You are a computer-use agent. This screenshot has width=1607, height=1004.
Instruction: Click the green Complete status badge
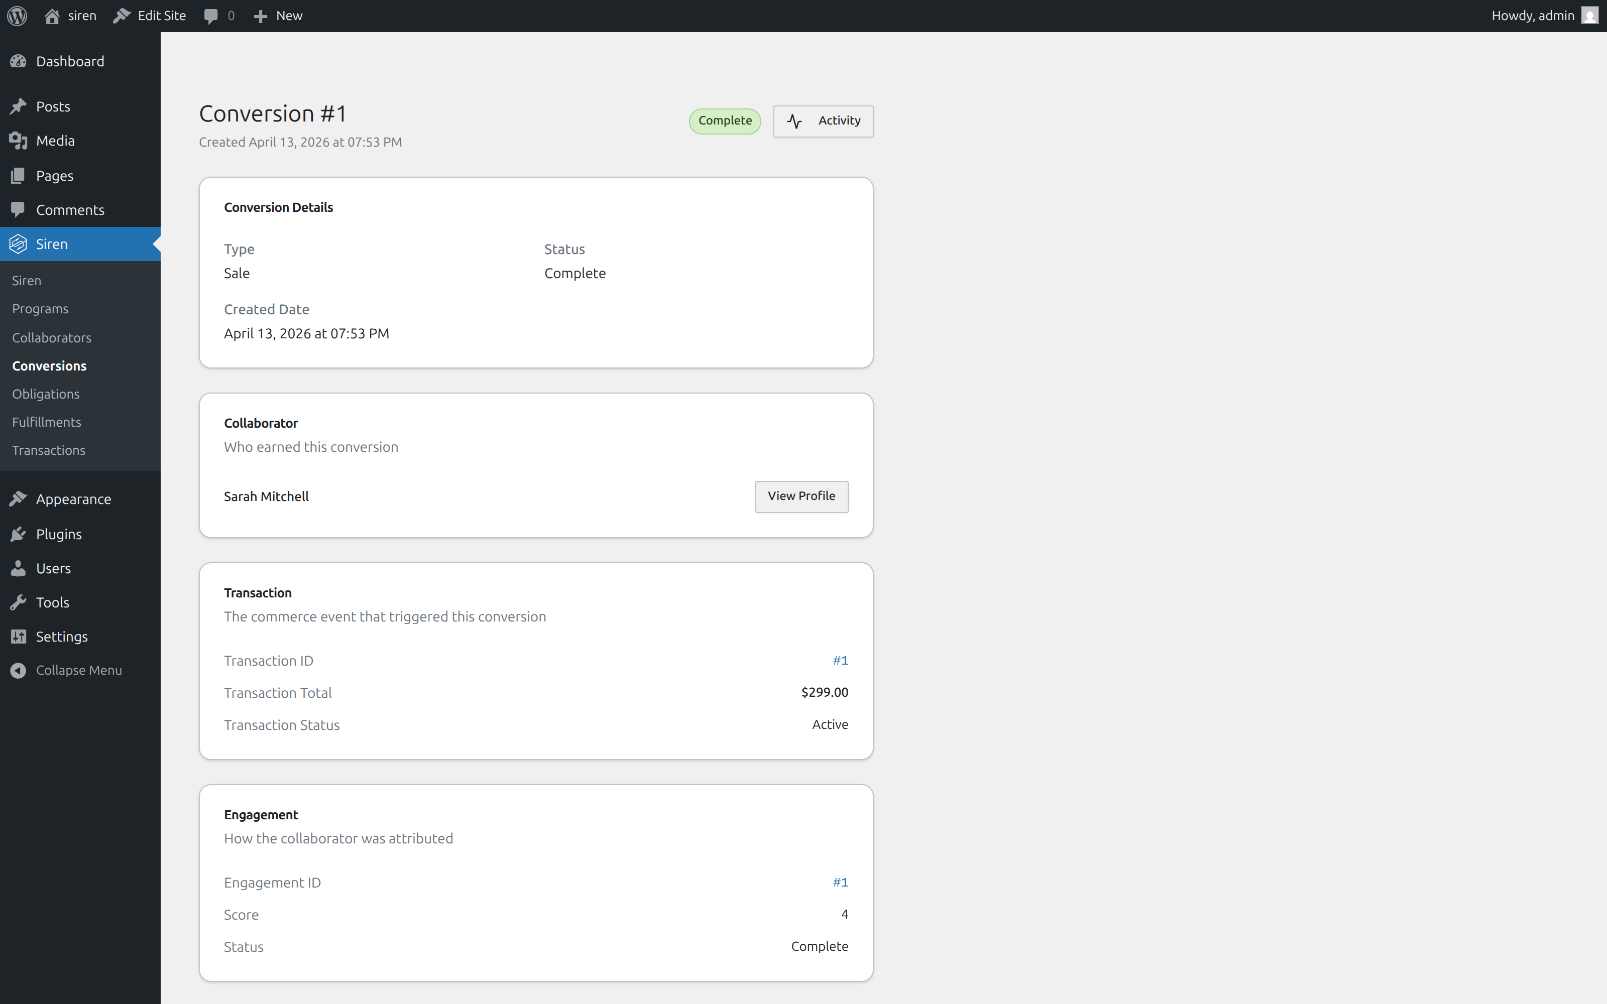tap(725, 121)
